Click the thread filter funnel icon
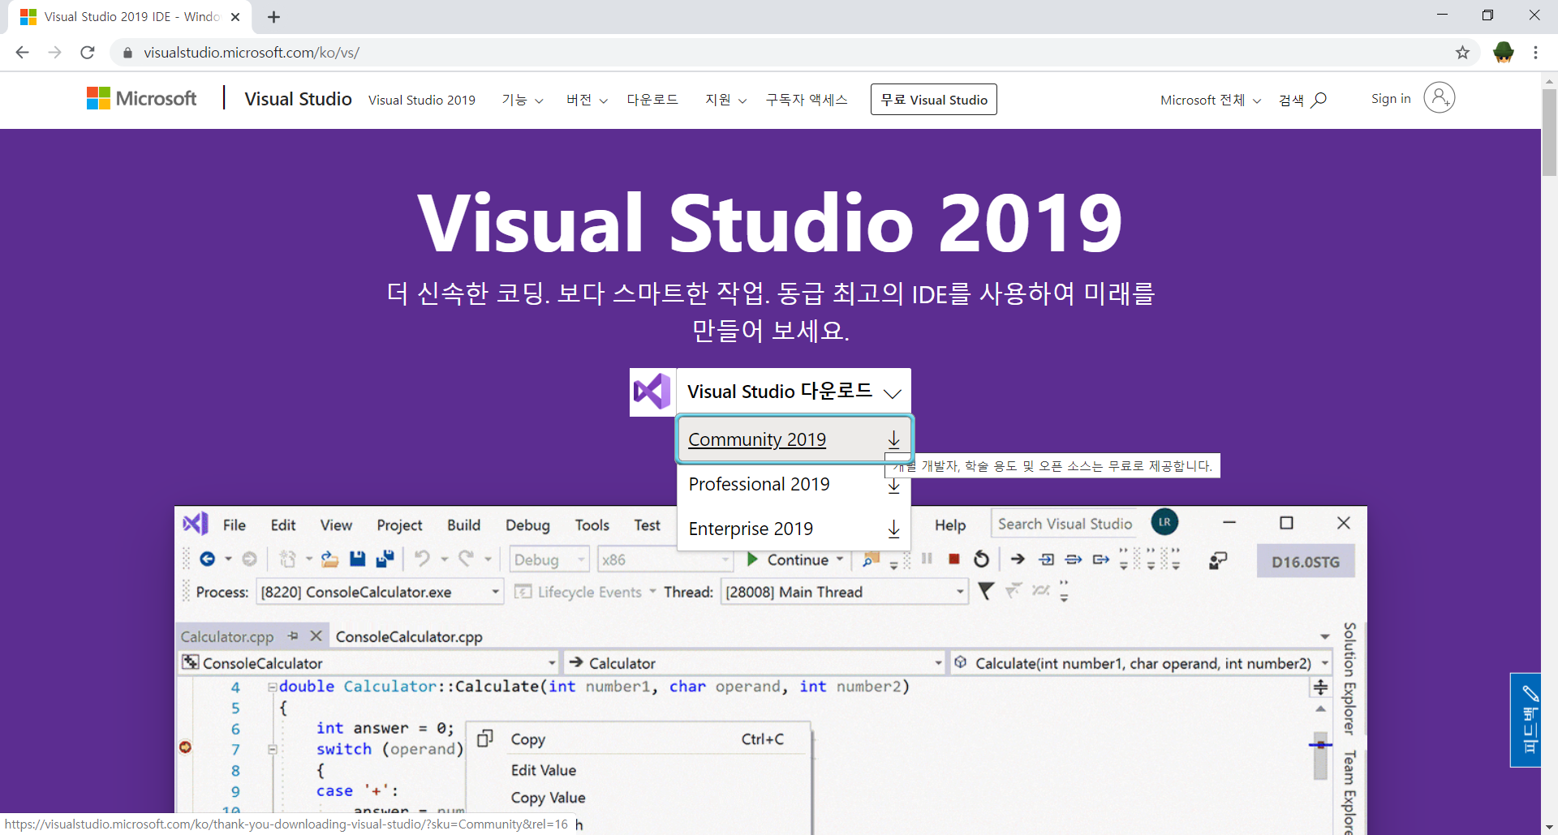Screen dimensions: 1558x835 [986, 591]
